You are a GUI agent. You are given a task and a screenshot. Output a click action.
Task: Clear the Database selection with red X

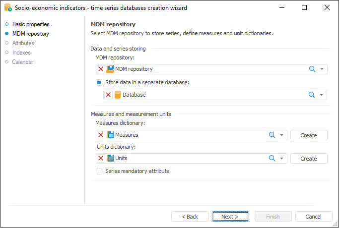click(x=109, y=95)
